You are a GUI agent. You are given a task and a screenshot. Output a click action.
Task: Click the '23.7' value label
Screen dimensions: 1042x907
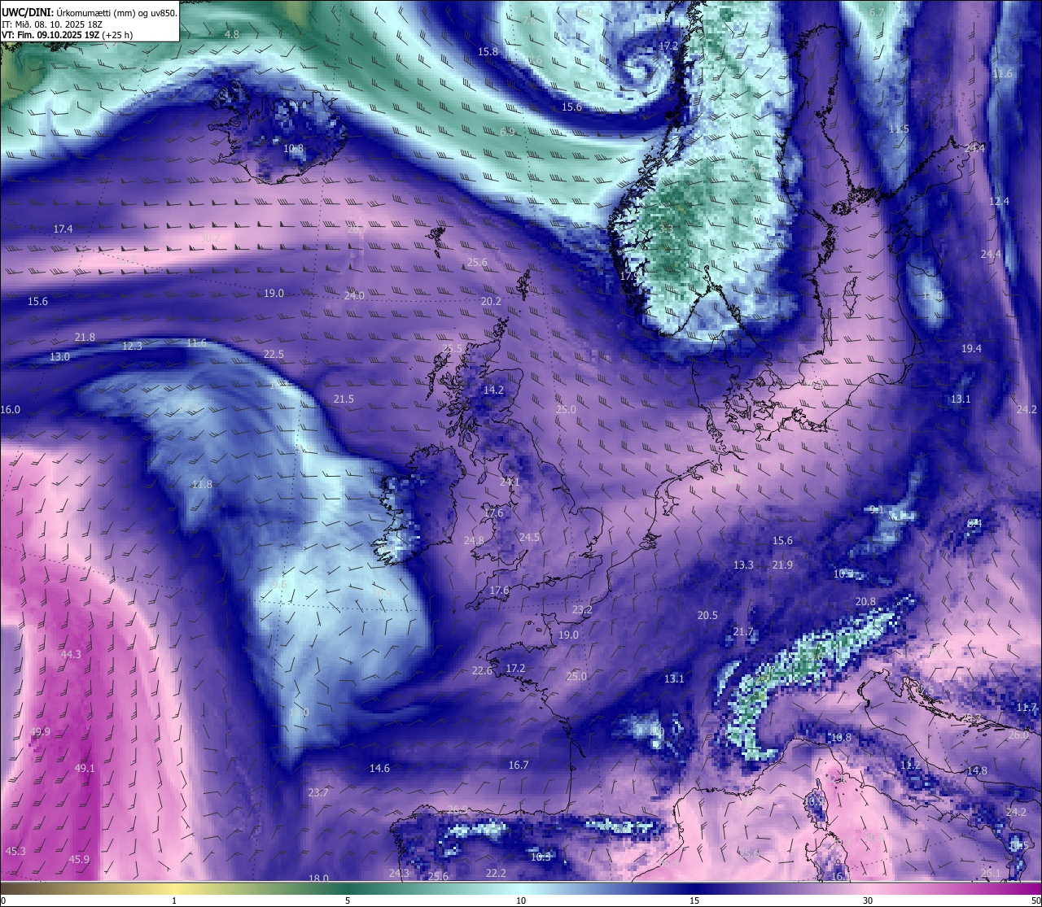[318, 793]
